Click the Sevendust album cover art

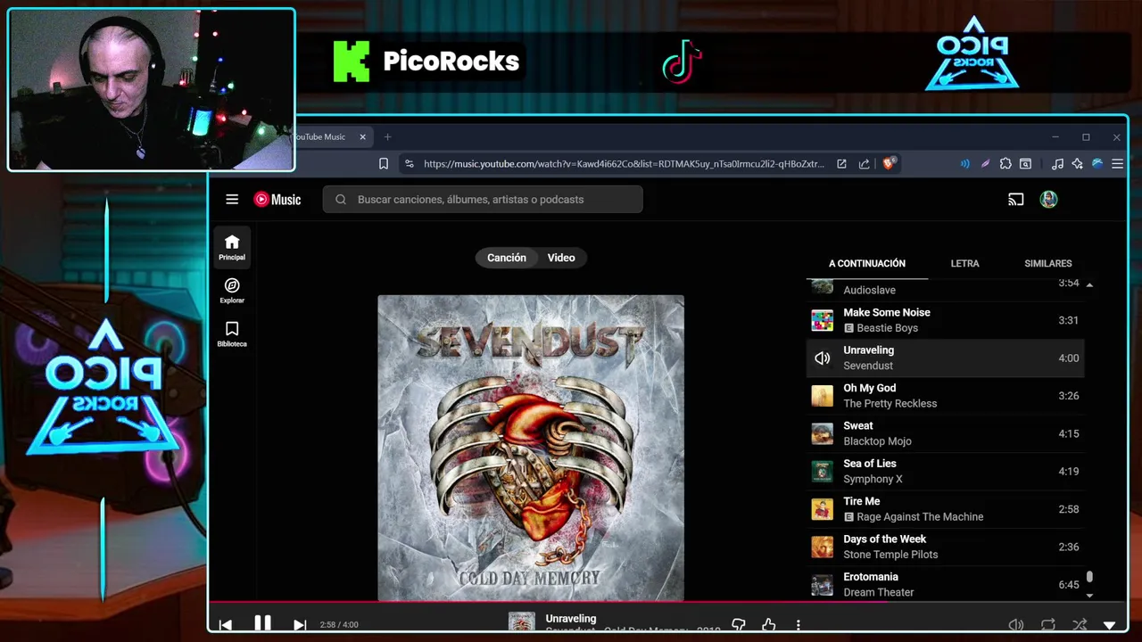coord(531,448)
